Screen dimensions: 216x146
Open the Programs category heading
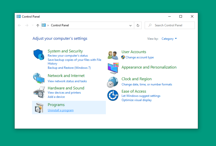click(x=56, y=105)
